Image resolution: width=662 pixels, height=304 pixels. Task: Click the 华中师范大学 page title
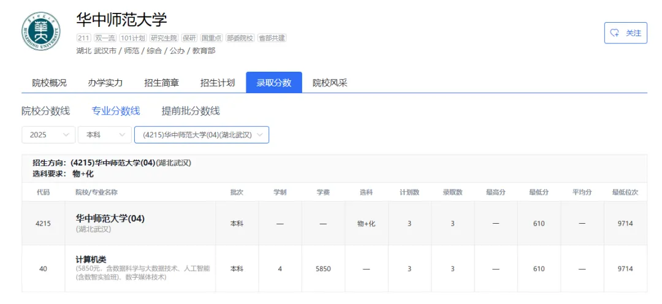[x=121, y=20]
